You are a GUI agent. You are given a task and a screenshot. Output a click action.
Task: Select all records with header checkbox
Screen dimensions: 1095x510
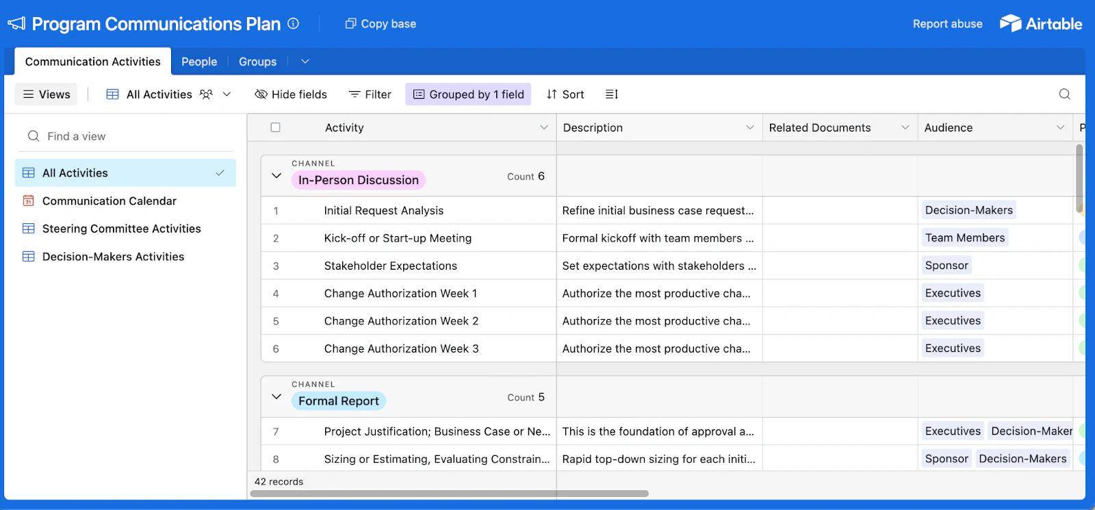[275, 127]
